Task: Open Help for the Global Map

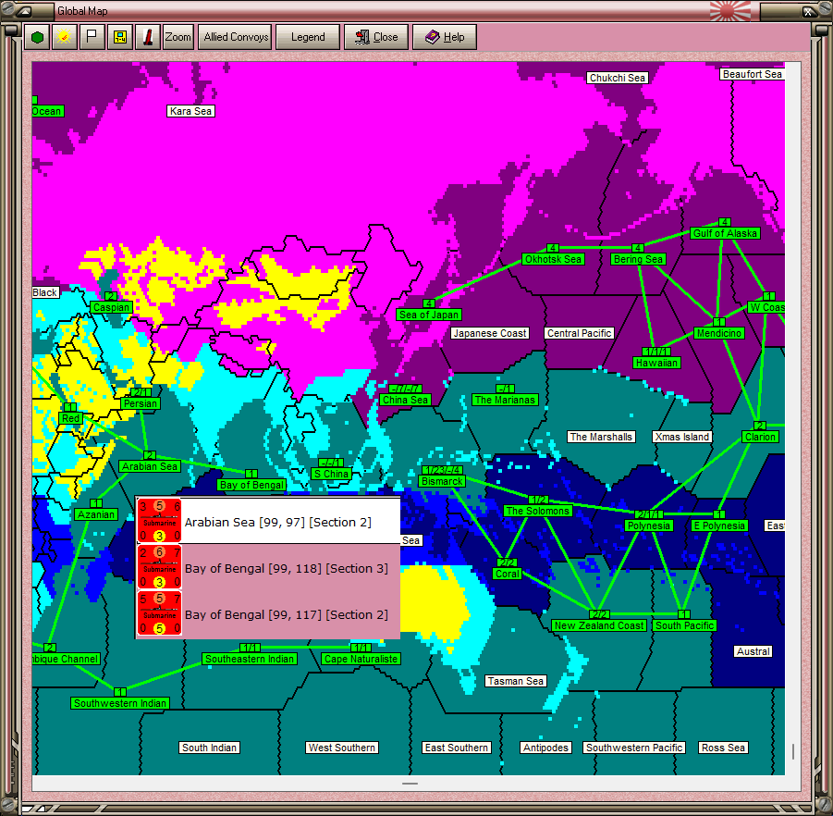Action: click(x=445, y=37)
